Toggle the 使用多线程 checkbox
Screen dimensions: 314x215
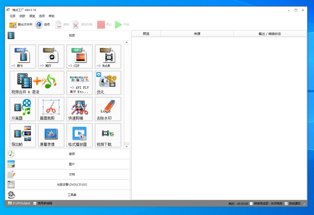35,203
